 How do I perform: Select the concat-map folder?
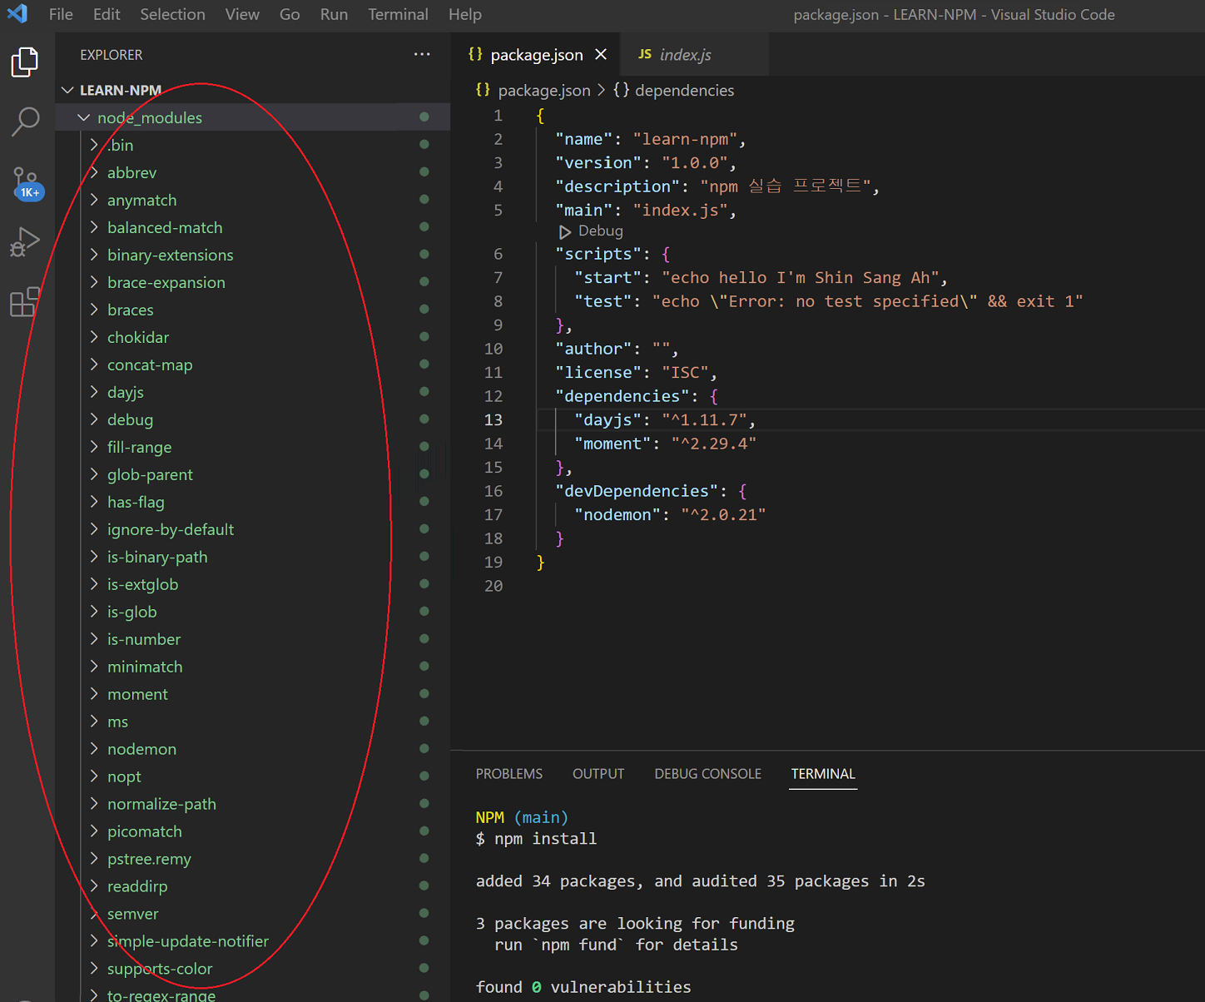[252, 365]
